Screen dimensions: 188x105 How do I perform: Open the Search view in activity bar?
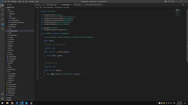(2, 10)
